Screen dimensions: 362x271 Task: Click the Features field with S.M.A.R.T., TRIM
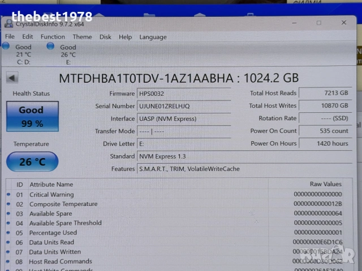244,169
